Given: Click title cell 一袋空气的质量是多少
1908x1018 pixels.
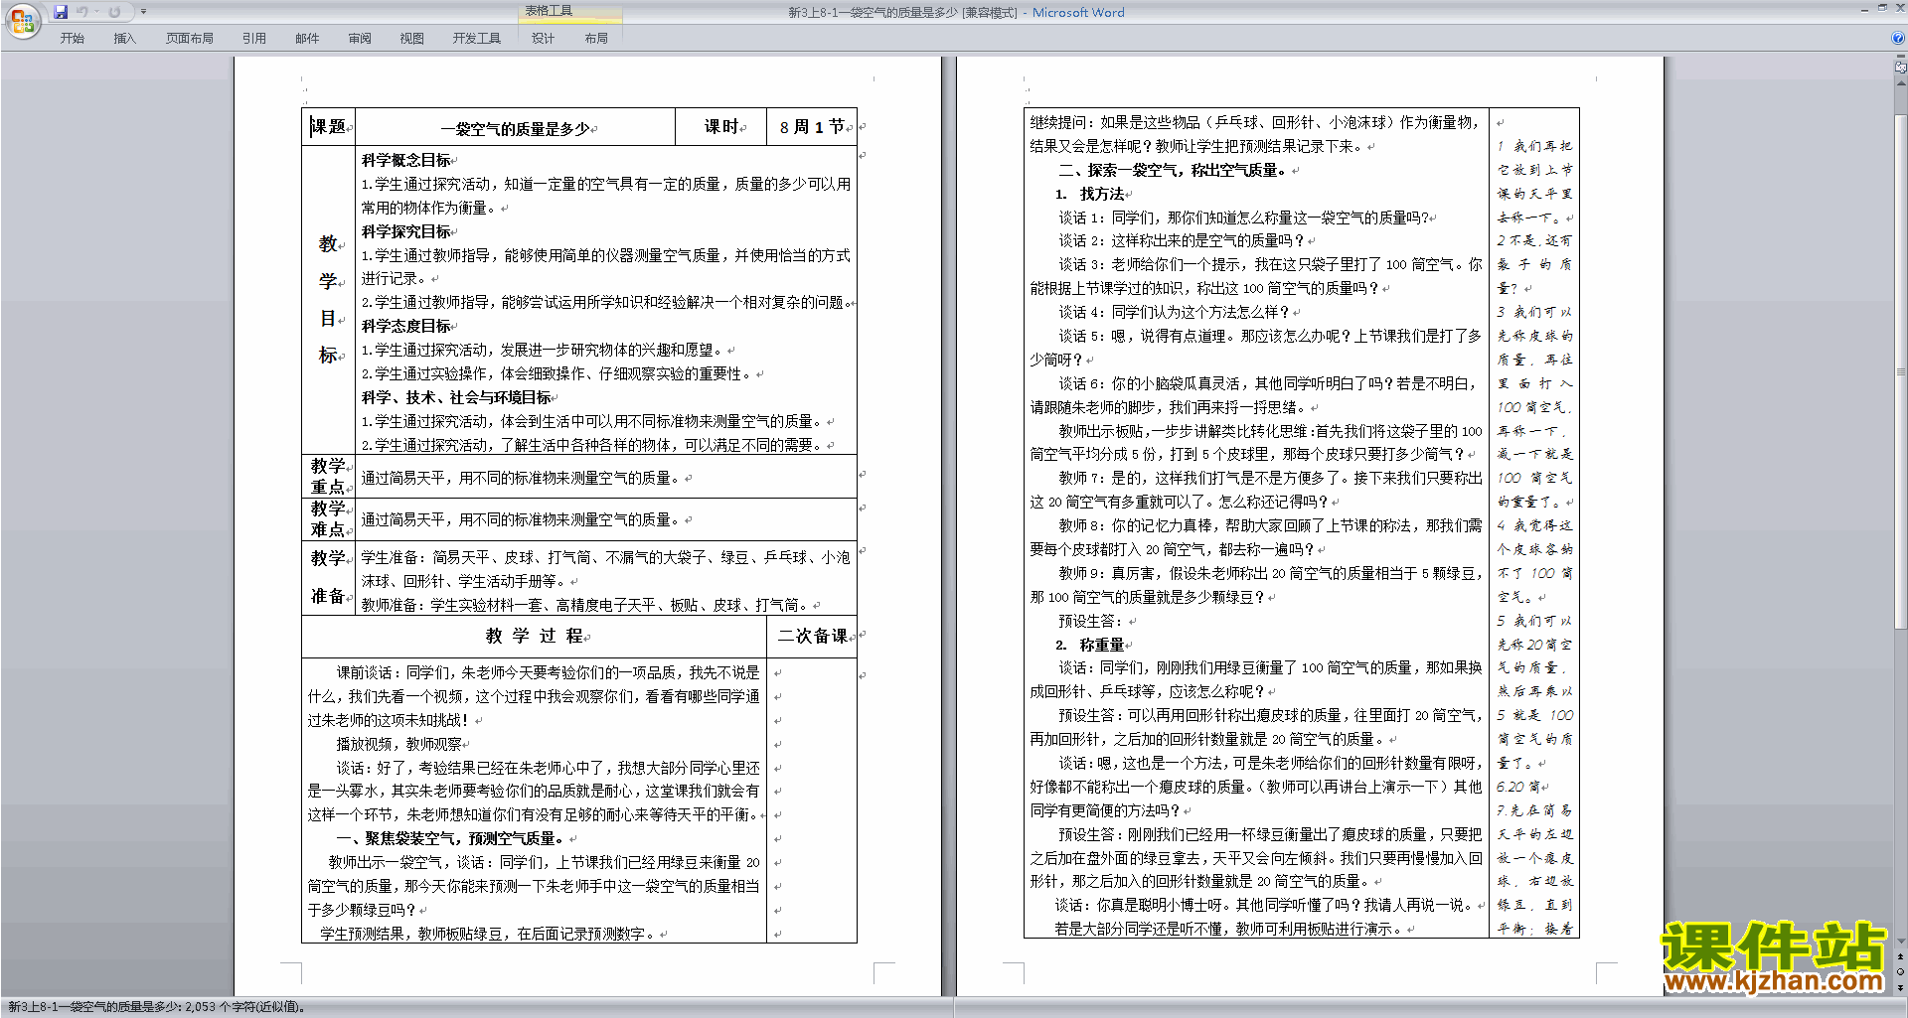Looking at the screenshot, I should pos(515,128).
